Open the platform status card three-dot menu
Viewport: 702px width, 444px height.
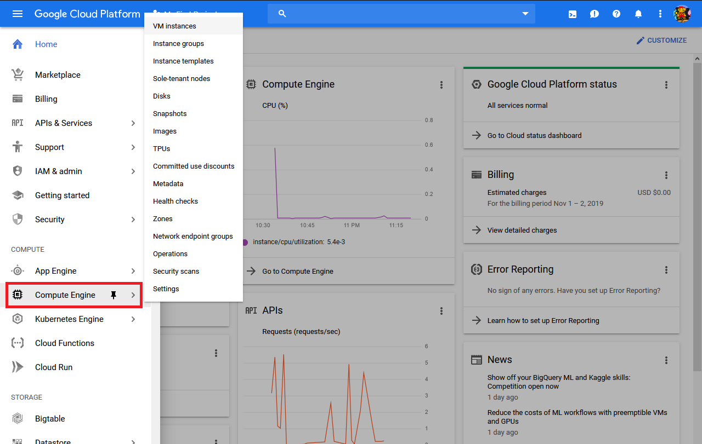(x=666, y=85)
